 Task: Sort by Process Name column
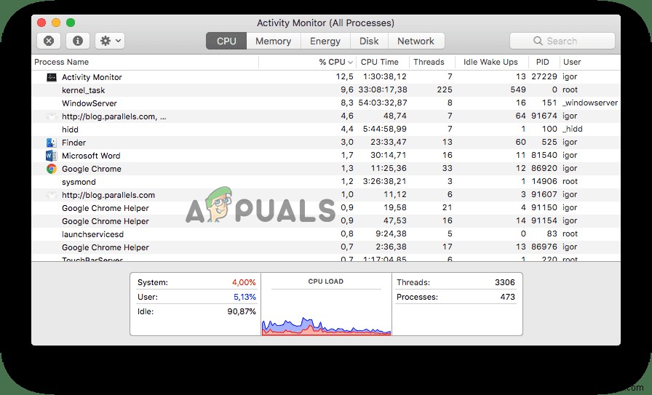click(145, 62)
